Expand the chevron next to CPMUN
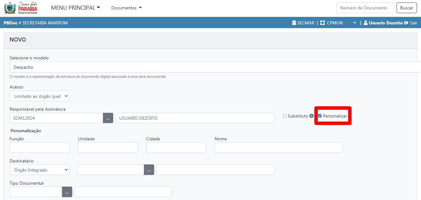 (354, 23)
